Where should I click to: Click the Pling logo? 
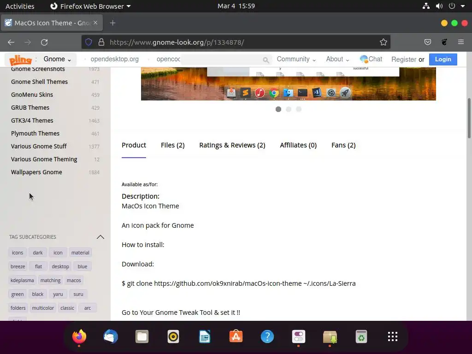coord(20,59)
